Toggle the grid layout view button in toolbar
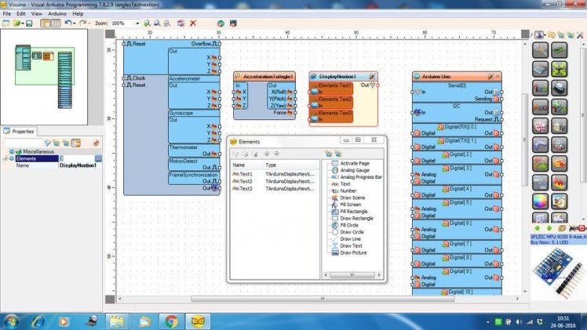 pos(56,24)
